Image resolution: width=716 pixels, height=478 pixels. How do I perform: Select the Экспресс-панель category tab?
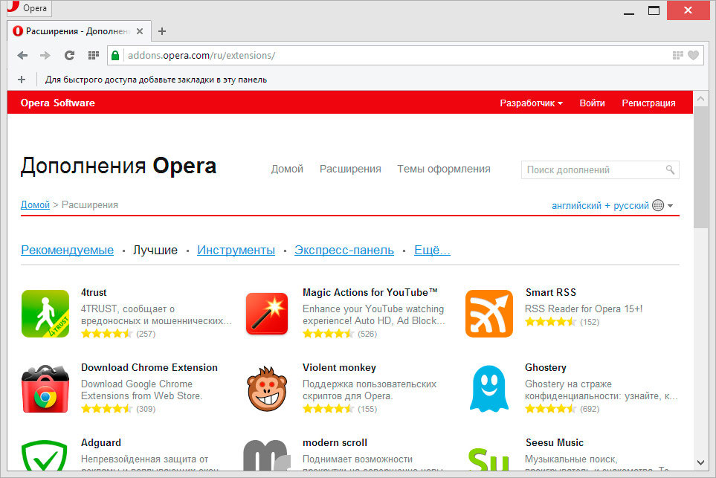point(344,251)
